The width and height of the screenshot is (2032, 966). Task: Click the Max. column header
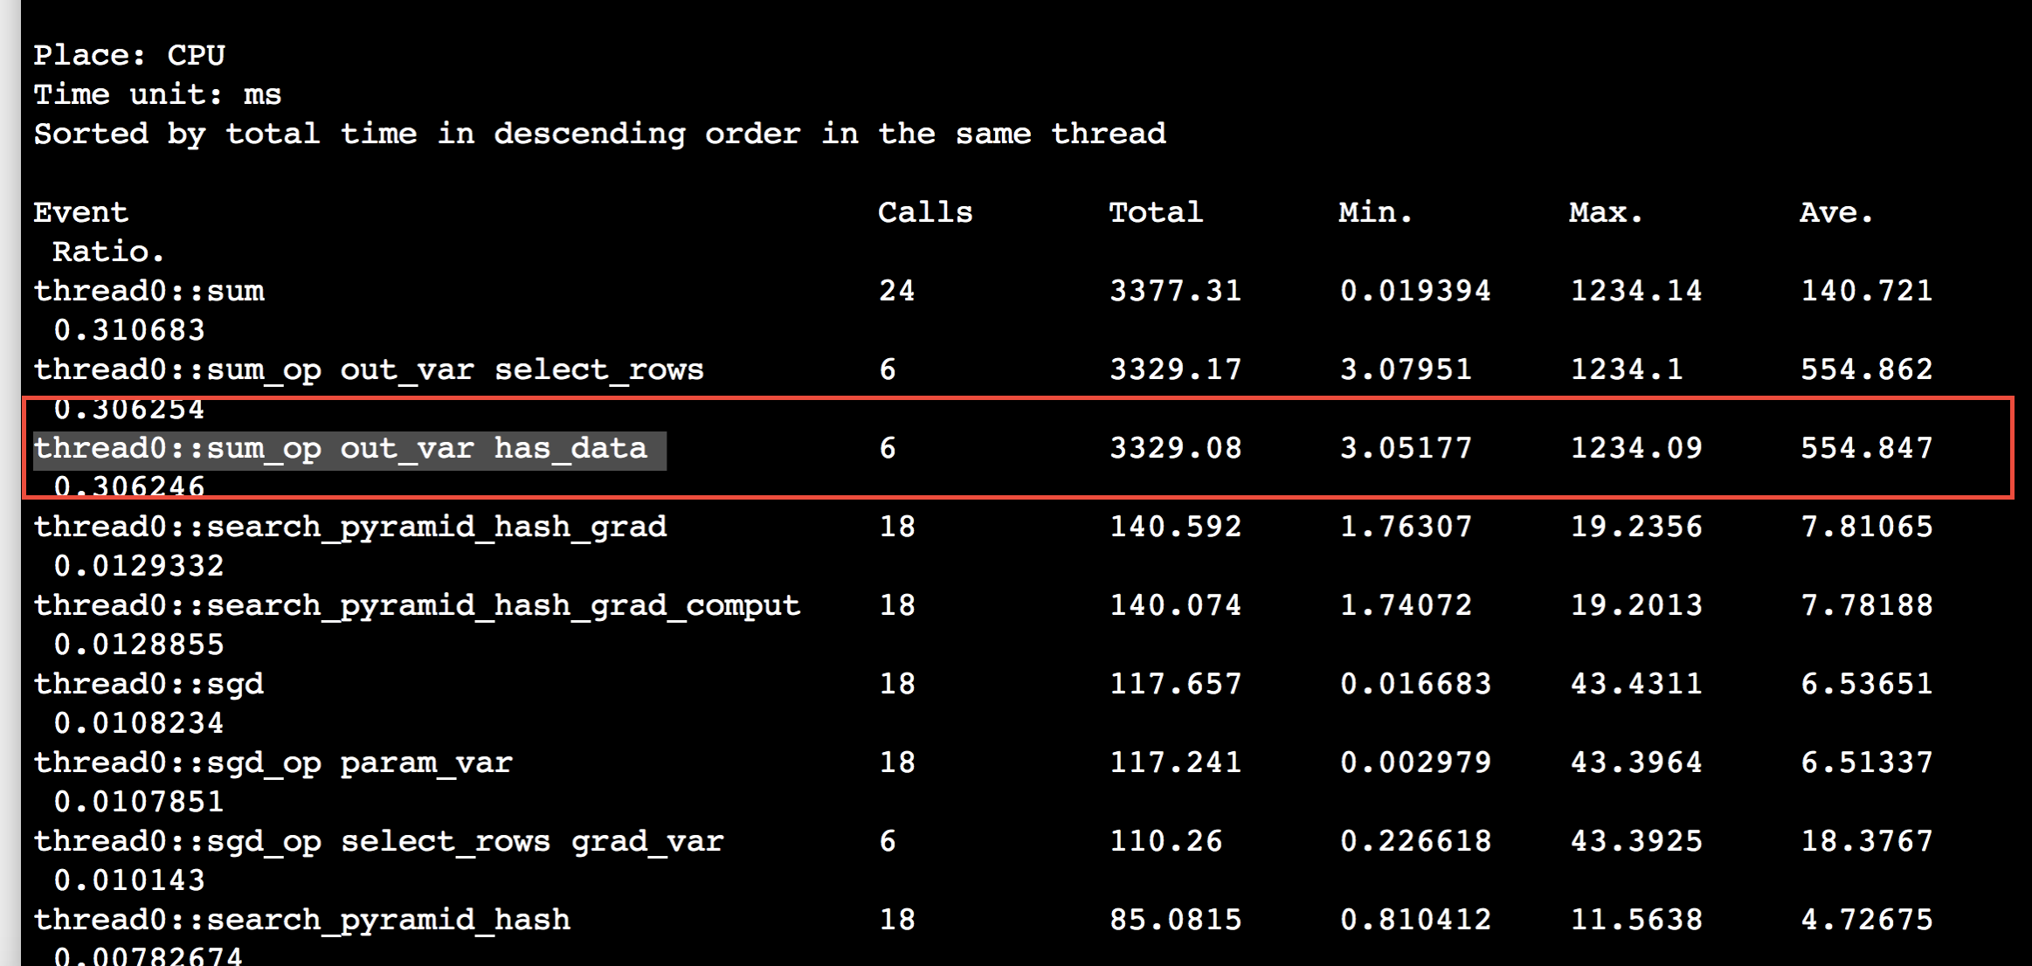(1606, 212)
